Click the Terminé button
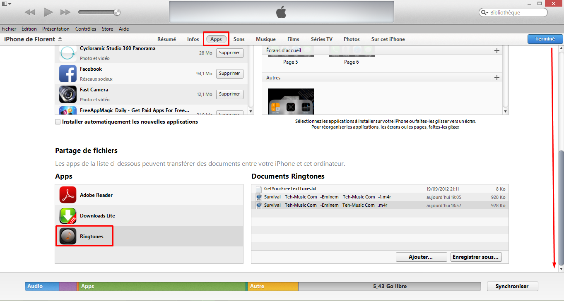Viewport: 564px width, 301px height. click(545, 39)
